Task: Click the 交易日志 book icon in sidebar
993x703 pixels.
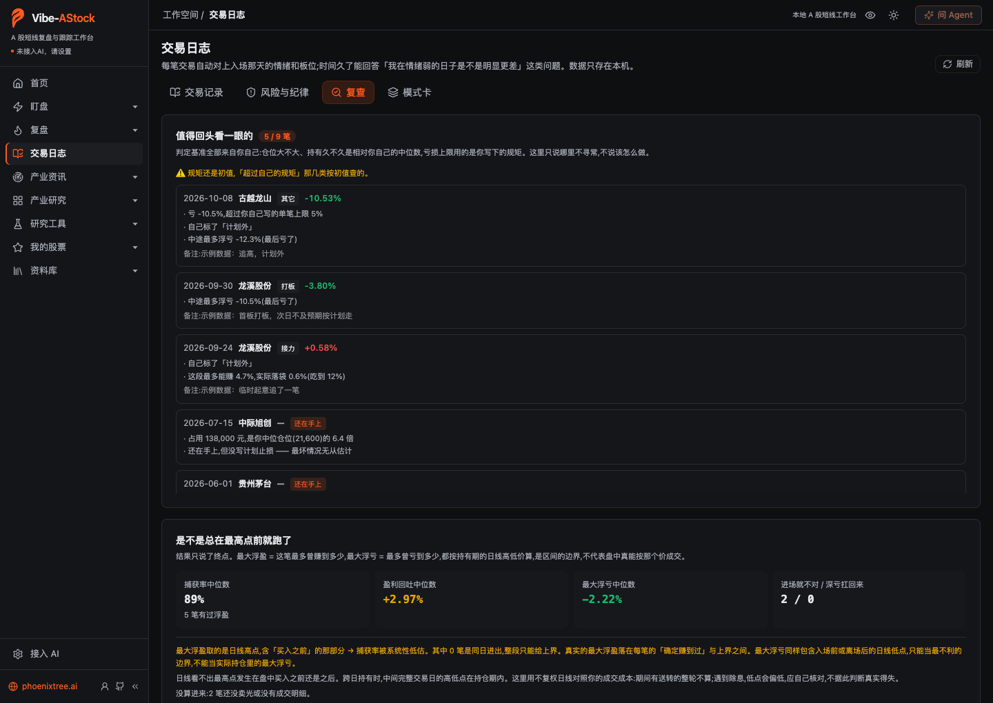Action: 18,154
